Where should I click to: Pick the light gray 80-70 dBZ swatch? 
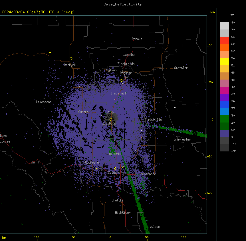pos(224,26)
